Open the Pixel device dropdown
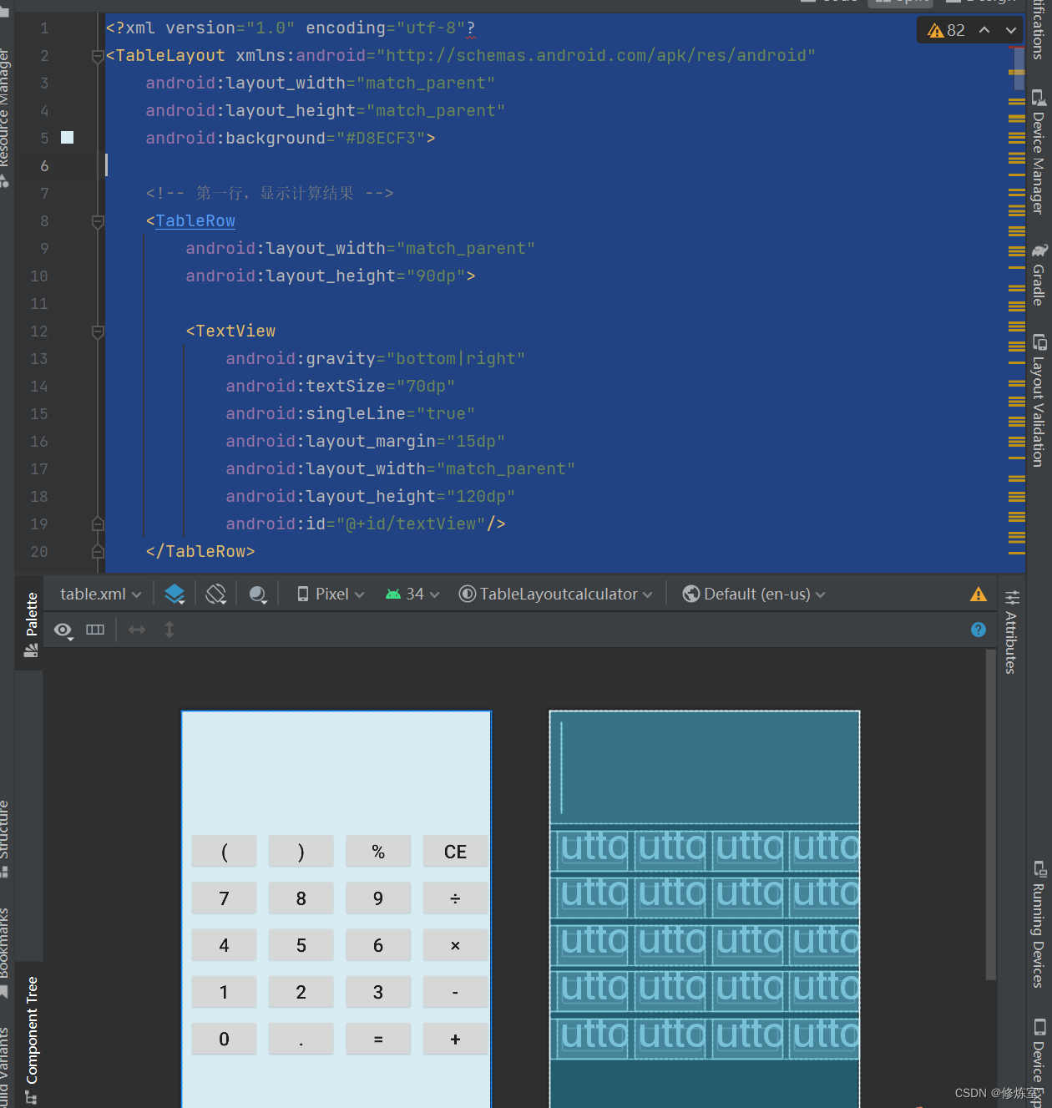1052x1108 pixels. click(x=328, y=594)
